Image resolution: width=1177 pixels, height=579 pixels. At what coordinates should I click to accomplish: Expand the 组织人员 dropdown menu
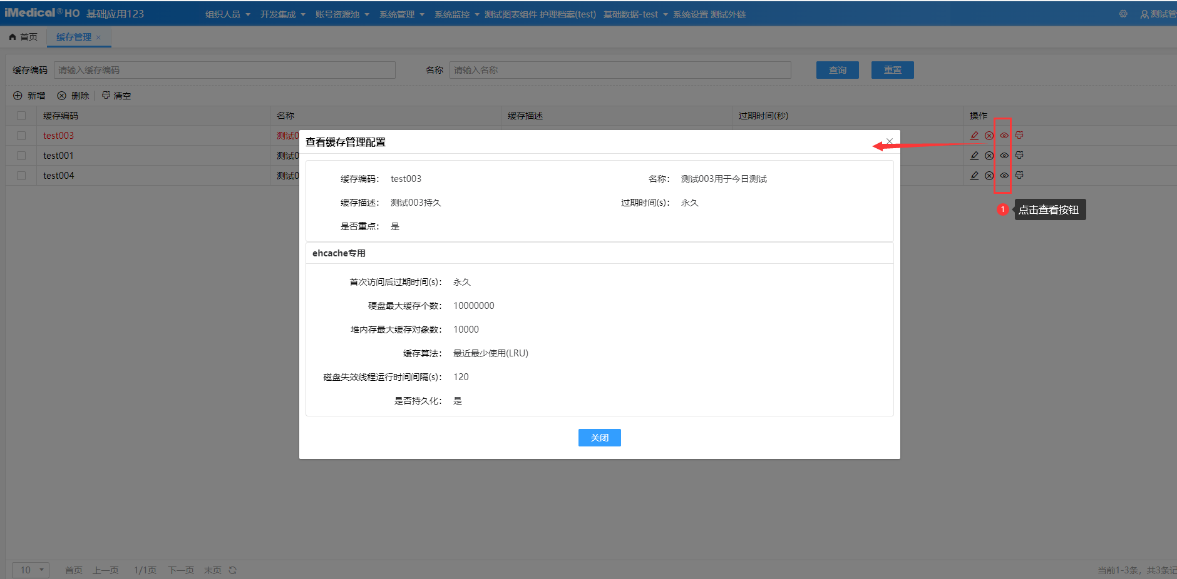pyautogui.click(x=227, y=14)
